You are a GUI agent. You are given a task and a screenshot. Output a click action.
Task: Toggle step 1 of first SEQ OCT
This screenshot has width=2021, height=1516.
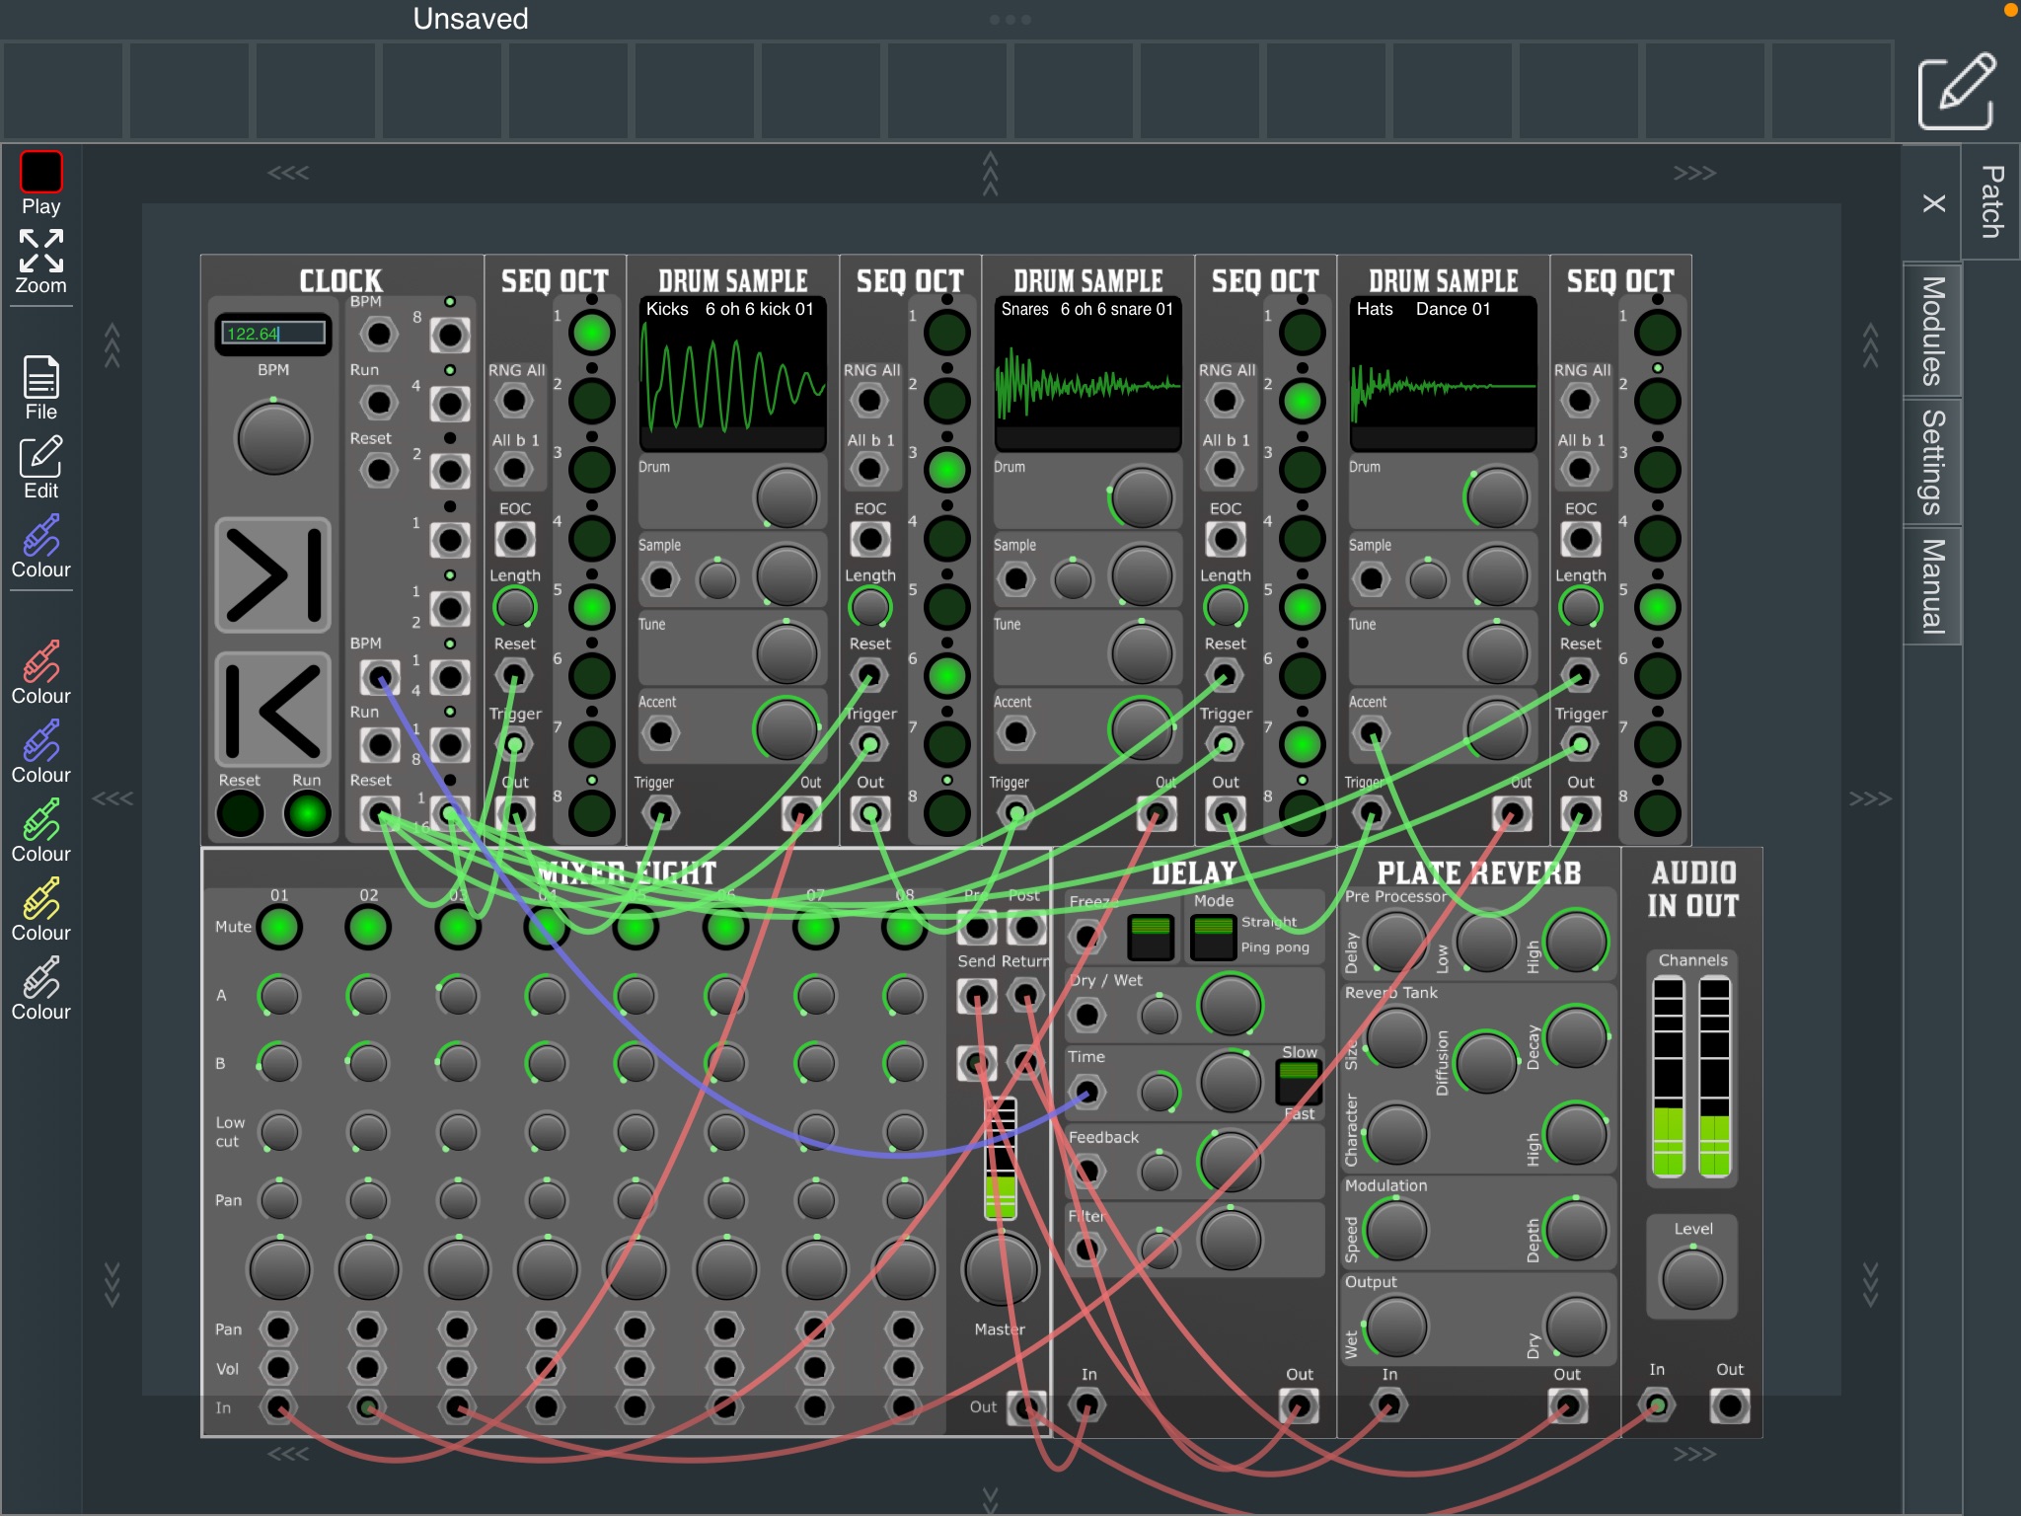click(591, 333)
